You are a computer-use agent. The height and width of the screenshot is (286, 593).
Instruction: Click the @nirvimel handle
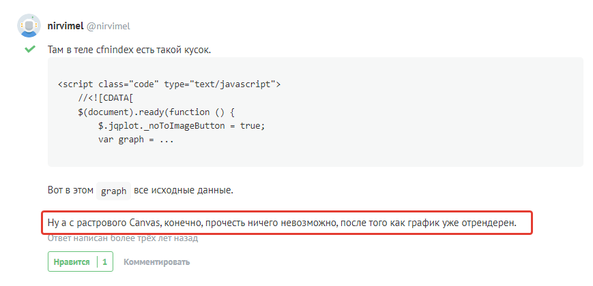(108, 26)
